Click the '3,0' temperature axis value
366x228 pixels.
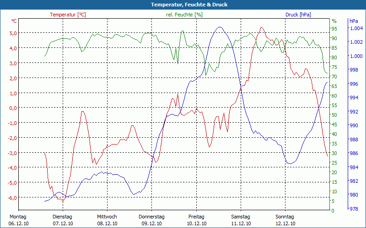13,63
